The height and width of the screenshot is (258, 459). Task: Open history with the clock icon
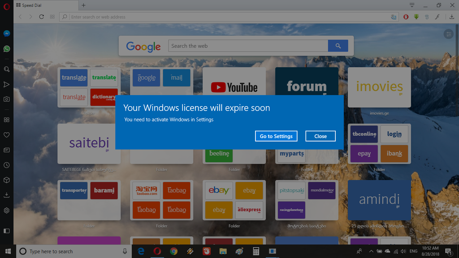[6, 165]
